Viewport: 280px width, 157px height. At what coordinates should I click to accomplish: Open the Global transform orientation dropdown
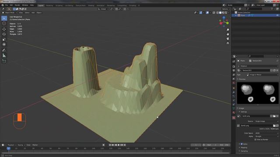click(x=103, y=9)
